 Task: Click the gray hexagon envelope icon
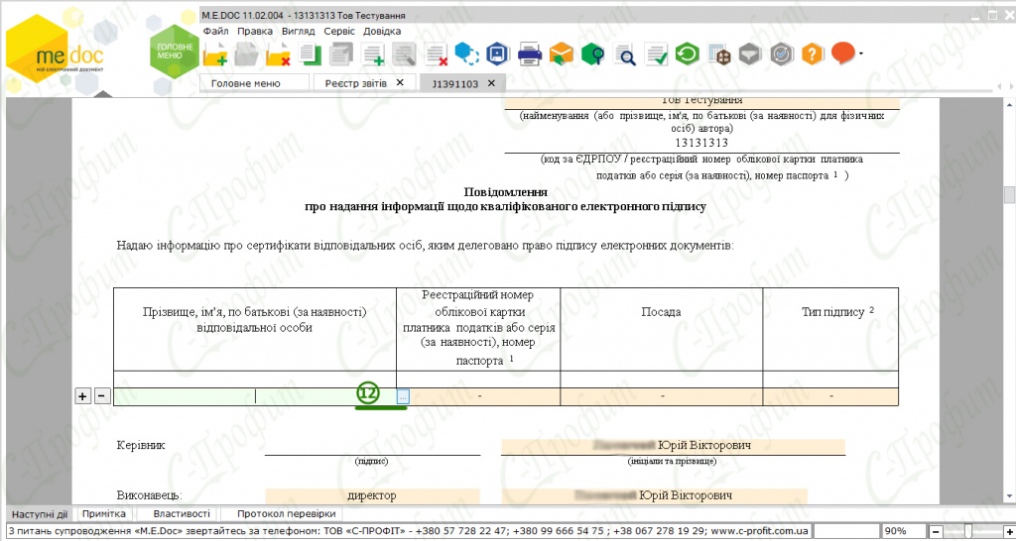click(x=750, y=54)
